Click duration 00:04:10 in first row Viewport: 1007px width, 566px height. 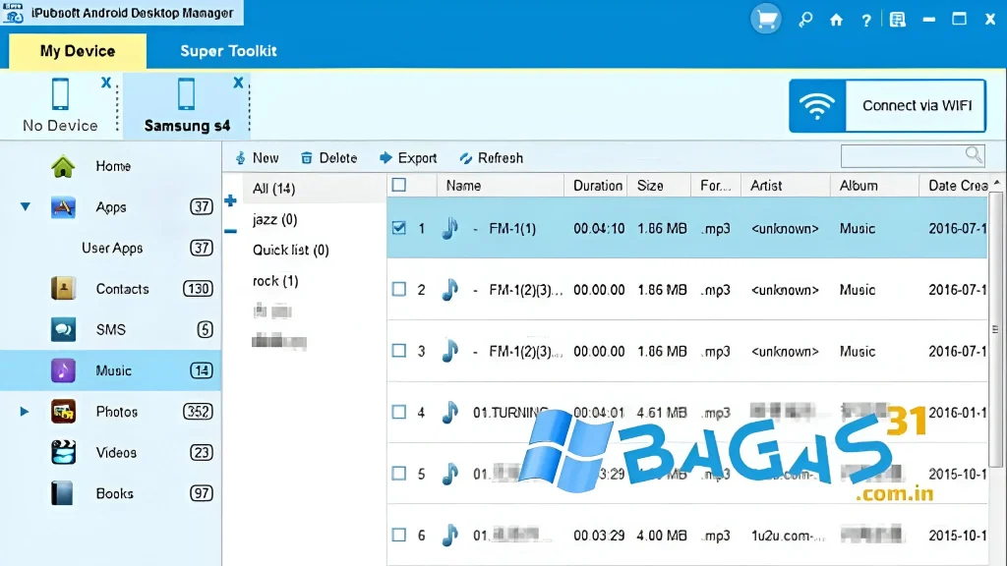pyautogui.click(x=599, y=228)
